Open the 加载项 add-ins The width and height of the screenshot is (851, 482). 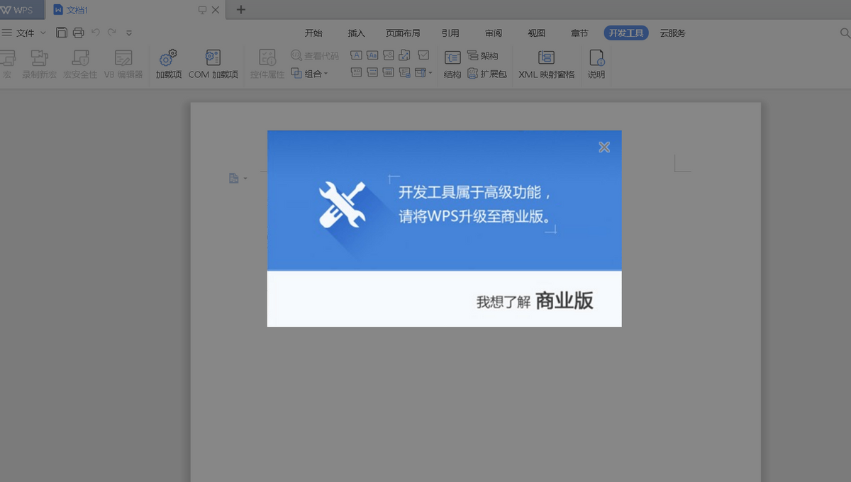click(x=169, y=64)
